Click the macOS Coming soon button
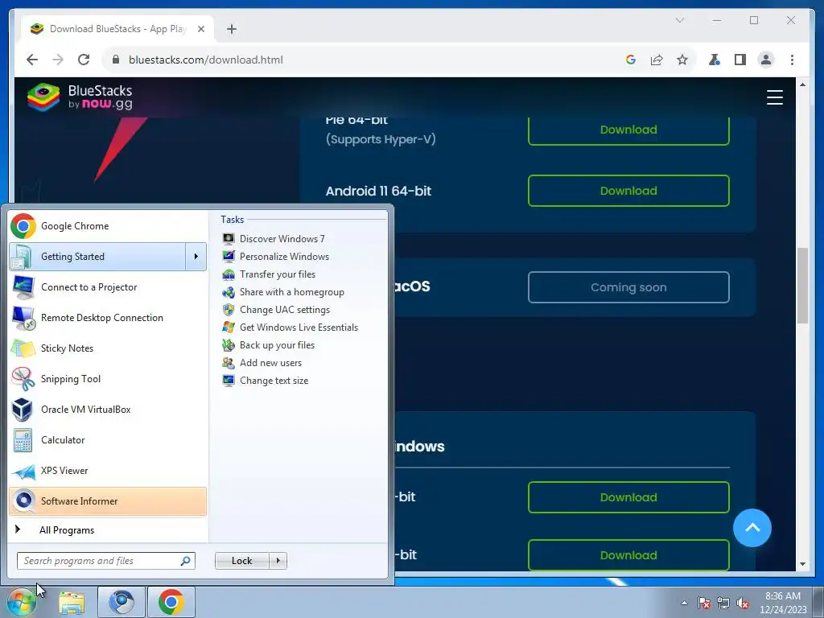The image size is (824, 618). point(628,287)
